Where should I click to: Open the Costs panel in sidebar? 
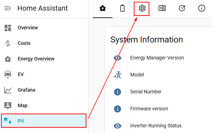click(x=44, y=43)
